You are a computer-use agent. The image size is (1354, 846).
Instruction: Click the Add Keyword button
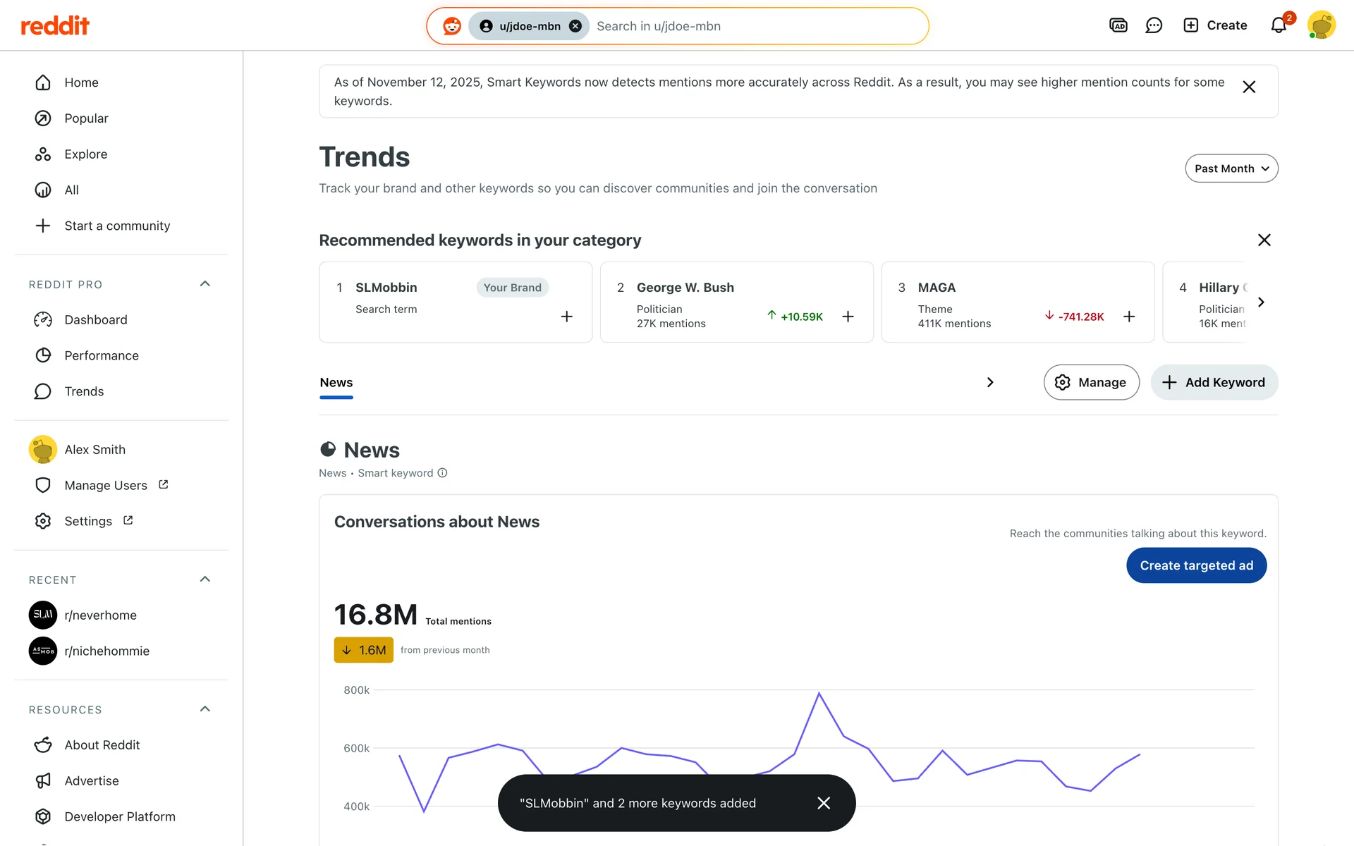coord(1214,382)
